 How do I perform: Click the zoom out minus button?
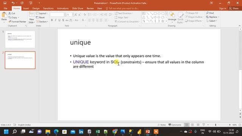coord(208,125)
